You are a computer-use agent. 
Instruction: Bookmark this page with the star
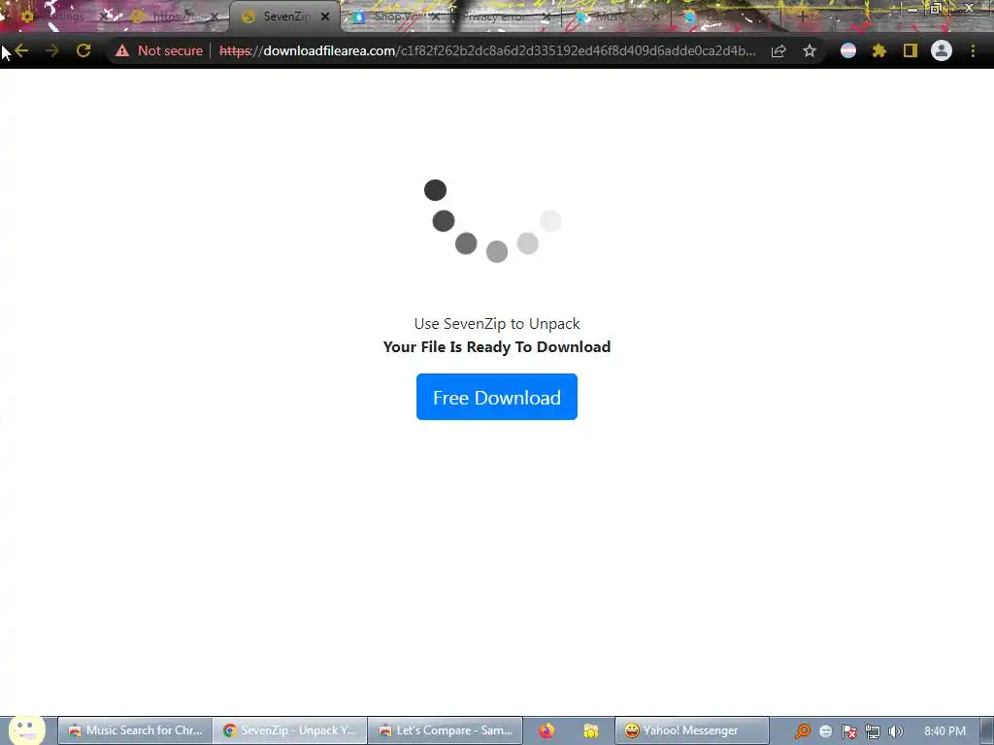coord(809,50)
